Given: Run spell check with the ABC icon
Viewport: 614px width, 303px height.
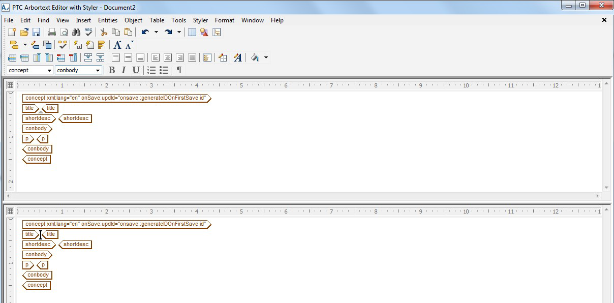Looking at the screenshot, I should coord(88,32).
